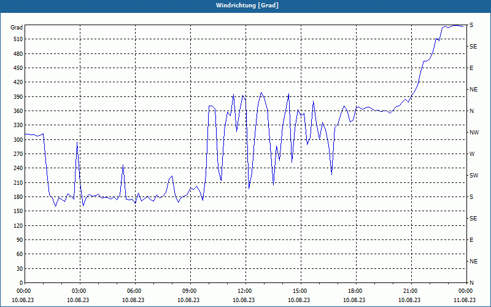Select the N compass label beside the 0 gridline

(471, 283)
